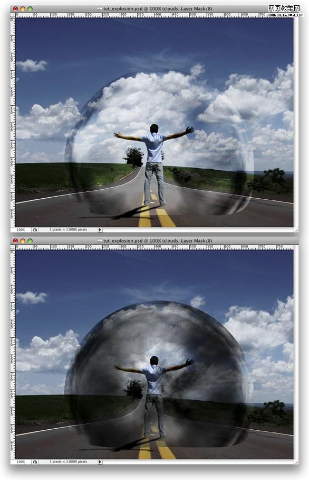
Task: Click green zoom button of bright-bubble window
Action: coord(30,9)
